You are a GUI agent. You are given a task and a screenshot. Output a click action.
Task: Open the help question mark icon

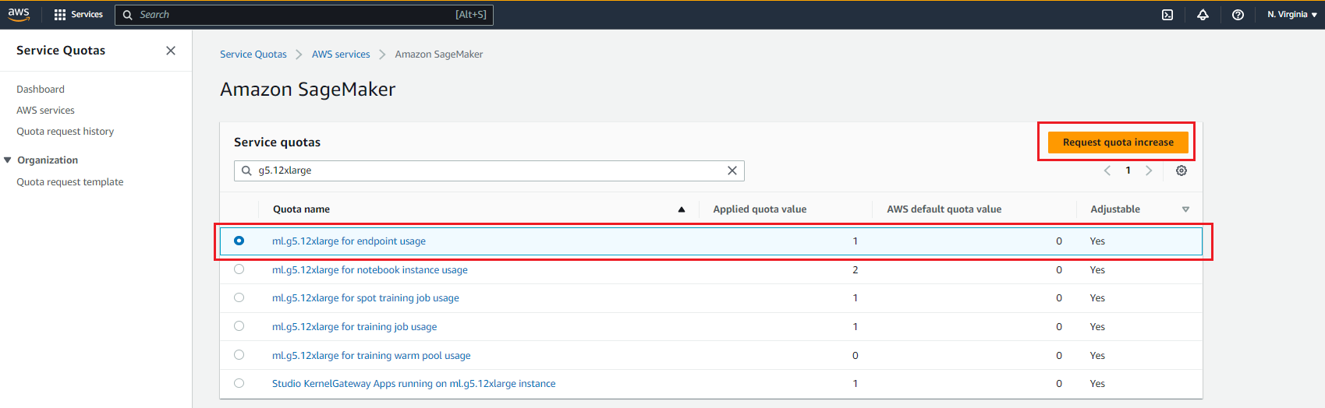(1238, 14)
